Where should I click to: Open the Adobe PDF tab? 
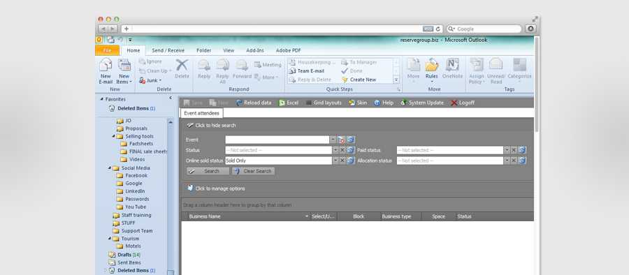[288, 50]
